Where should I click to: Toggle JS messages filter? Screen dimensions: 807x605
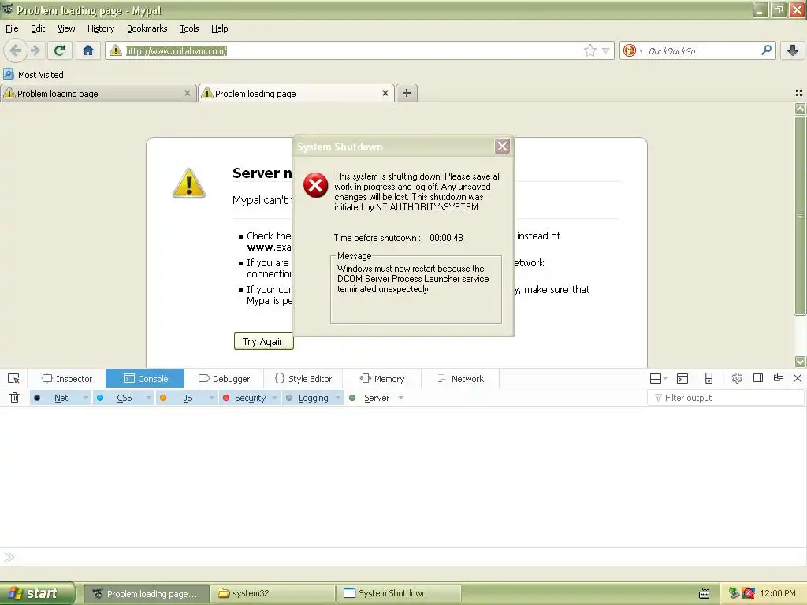pos(180,398)
